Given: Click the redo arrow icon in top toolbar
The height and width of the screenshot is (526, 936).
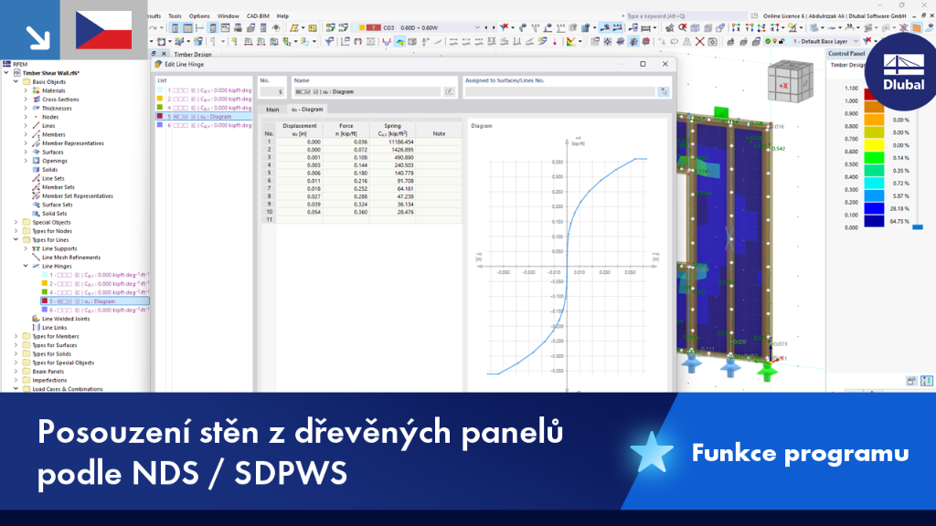Looking at the screenshot, I should (x=154, y=28).
